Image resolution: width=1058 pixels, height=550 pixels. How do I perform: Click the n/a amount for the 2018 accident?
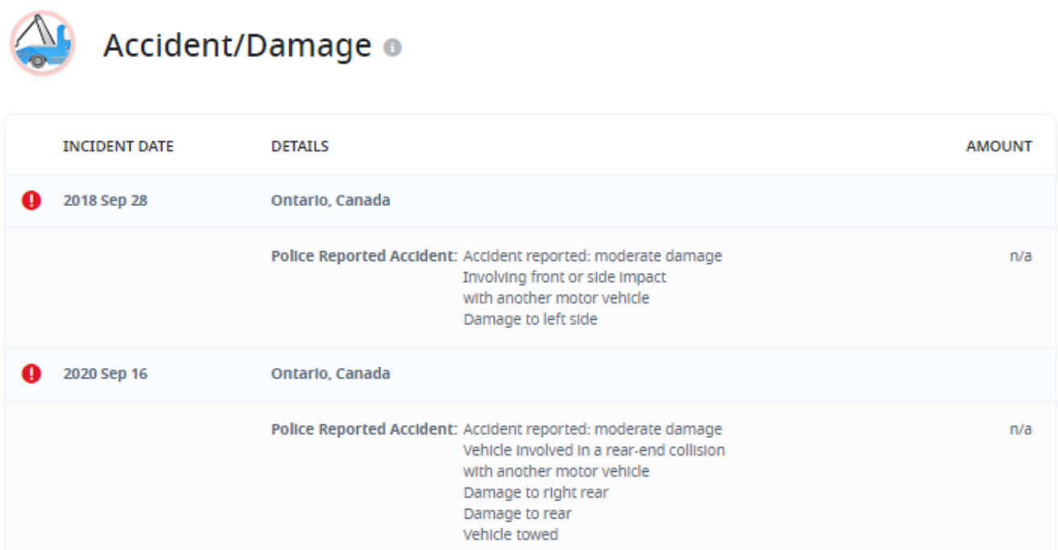pyautogui.click(x=1020, y=256)
